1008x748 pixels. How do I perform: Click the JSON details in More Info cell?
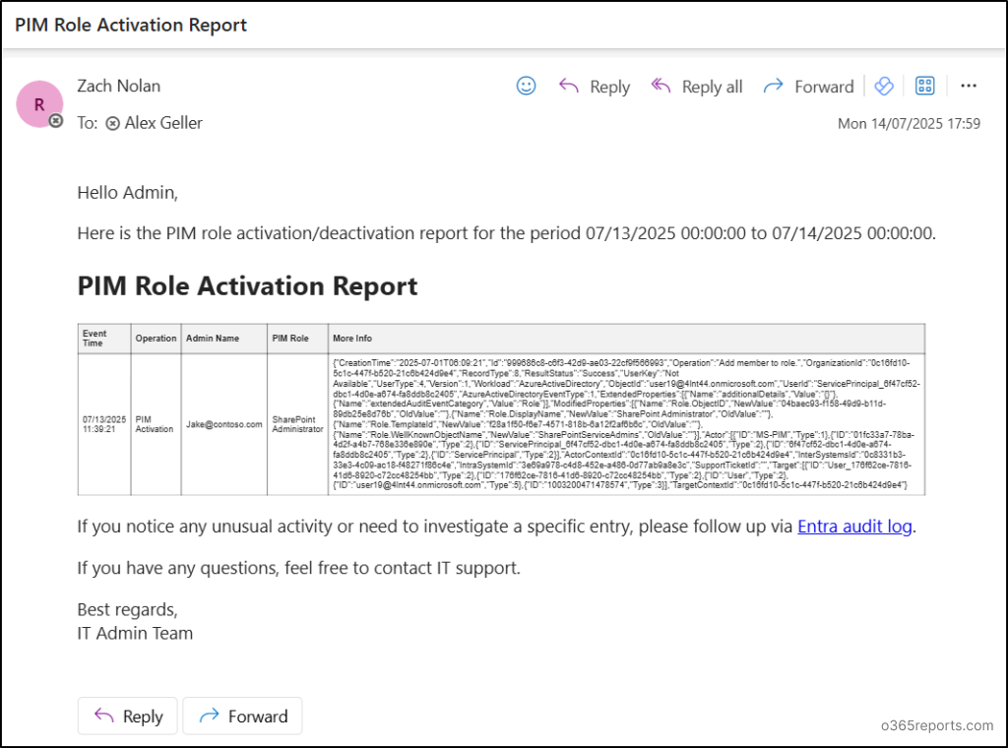click(x=626, y=424)
